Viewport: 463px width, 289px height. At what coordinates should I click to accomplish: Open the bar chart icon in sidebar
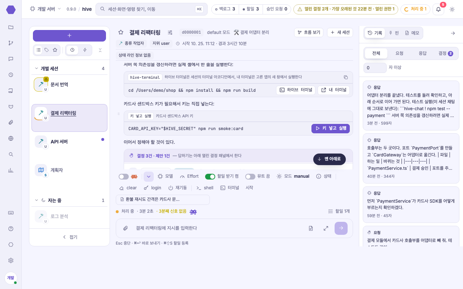[11, 170]
